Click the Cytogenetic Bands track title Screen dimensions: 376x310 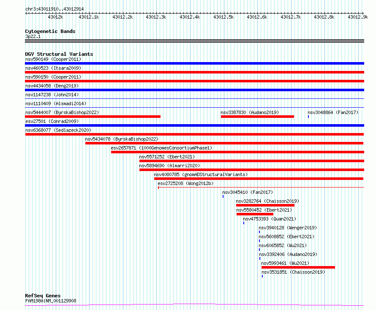50,31
